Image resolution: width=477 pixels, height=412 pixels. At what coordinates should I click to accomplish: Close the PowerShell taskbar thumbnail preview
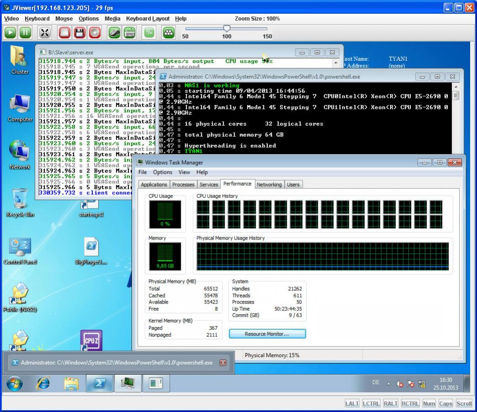223,363
